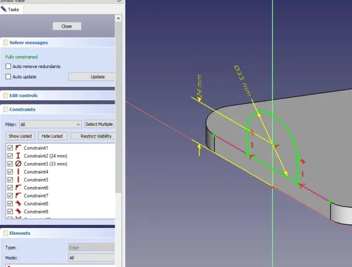This screenshot has height=267, width=352.
Task: Click the Constraint6 coincident icon
Action: tap(18, 188)
